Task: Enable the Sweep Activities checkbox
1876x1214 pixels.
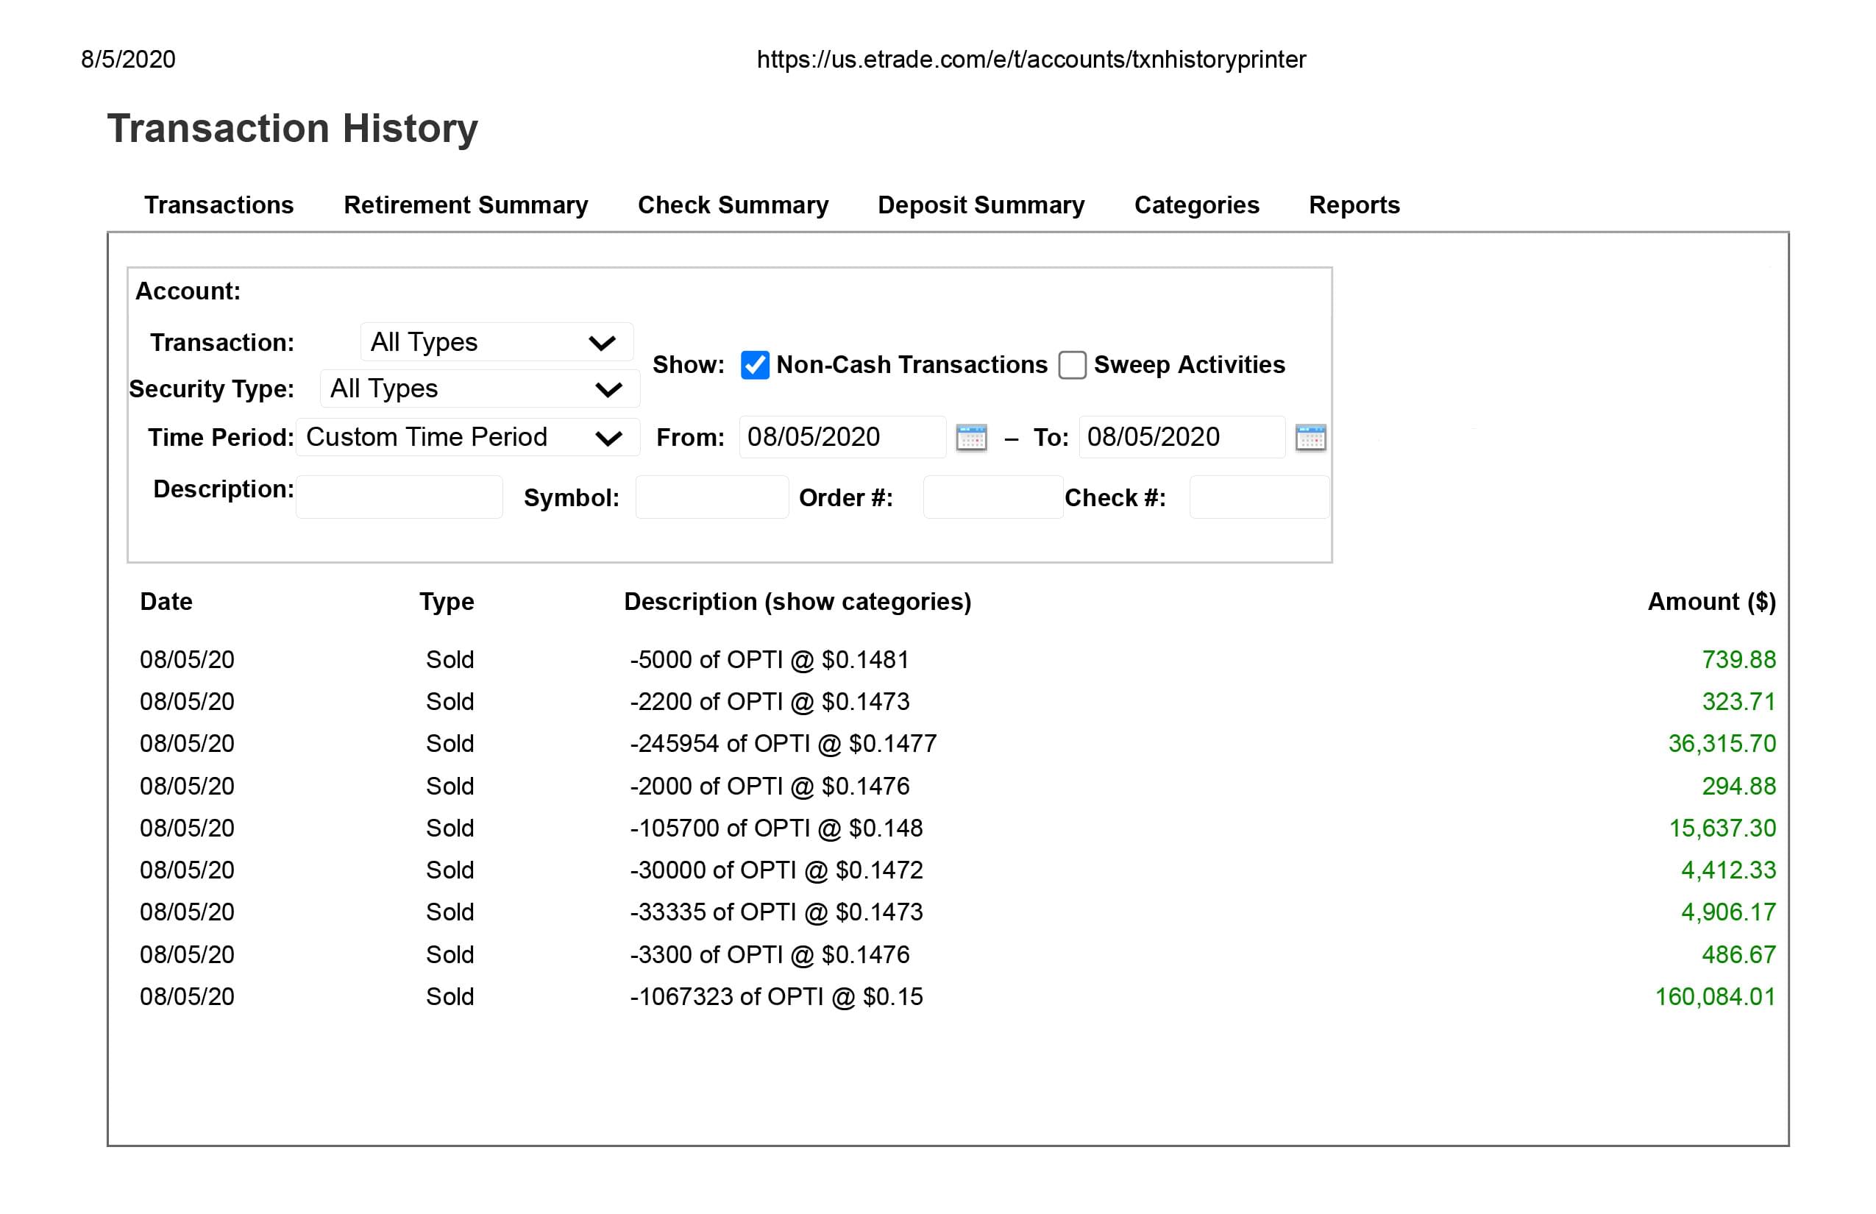Action: pyautogui.click(x=1072, y=365)
